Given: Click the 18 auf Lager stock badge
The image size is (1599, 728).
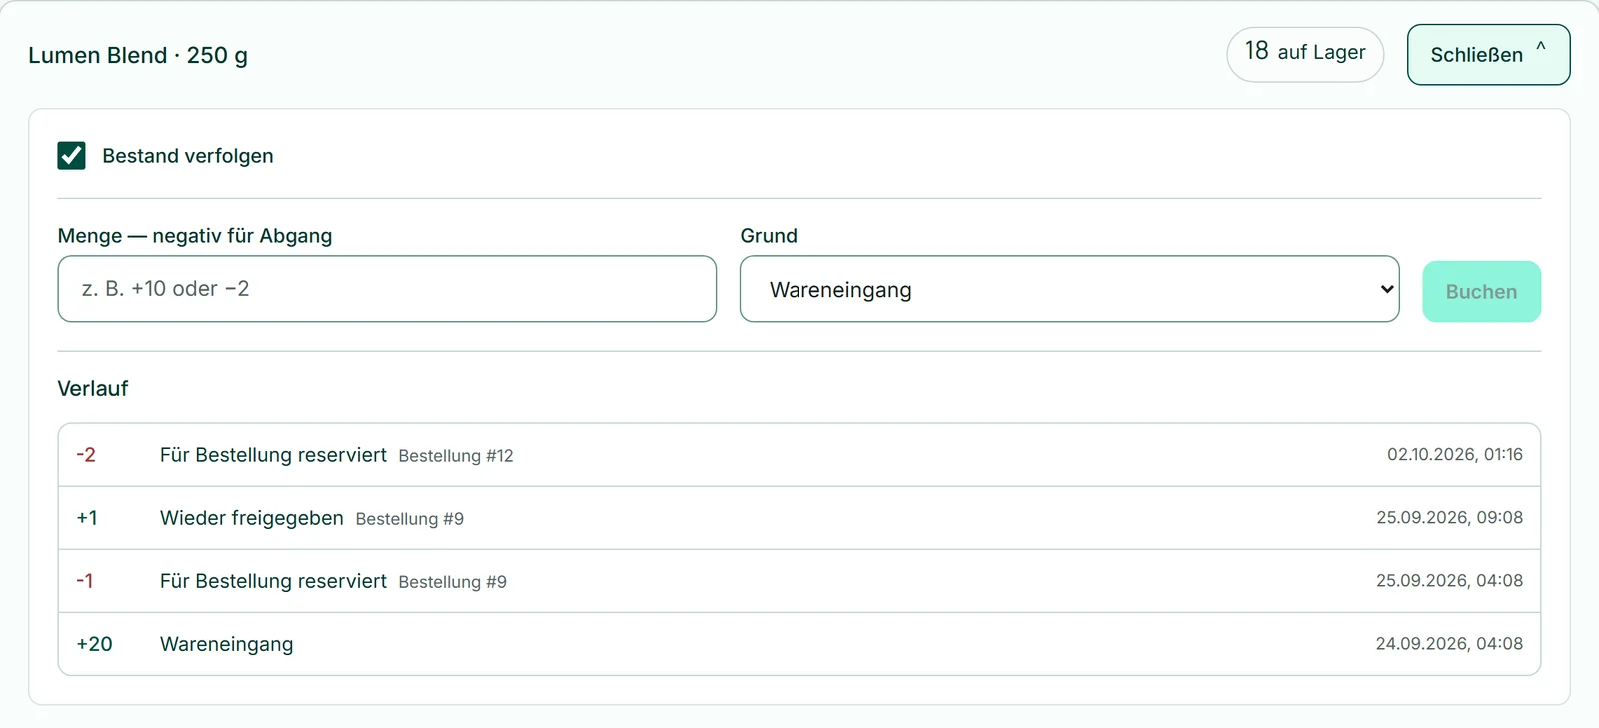Looking at the screenshot, I should [1305, 54].
